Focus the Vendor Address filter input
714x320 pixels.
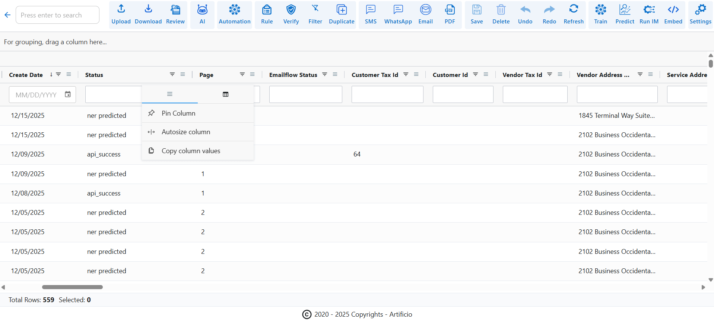point(617,94)
